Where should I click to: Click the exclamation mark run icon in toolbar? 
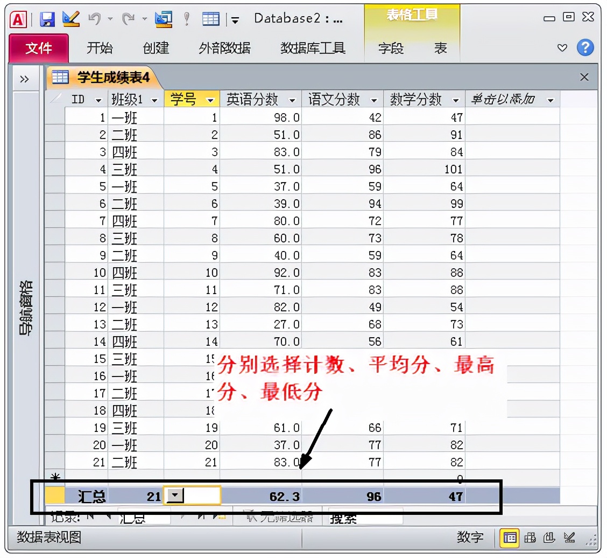pyautogui.click(x=186, y=18)
